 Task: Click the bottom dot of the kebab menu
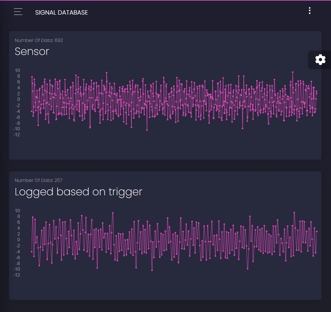(x=310, y=13)
